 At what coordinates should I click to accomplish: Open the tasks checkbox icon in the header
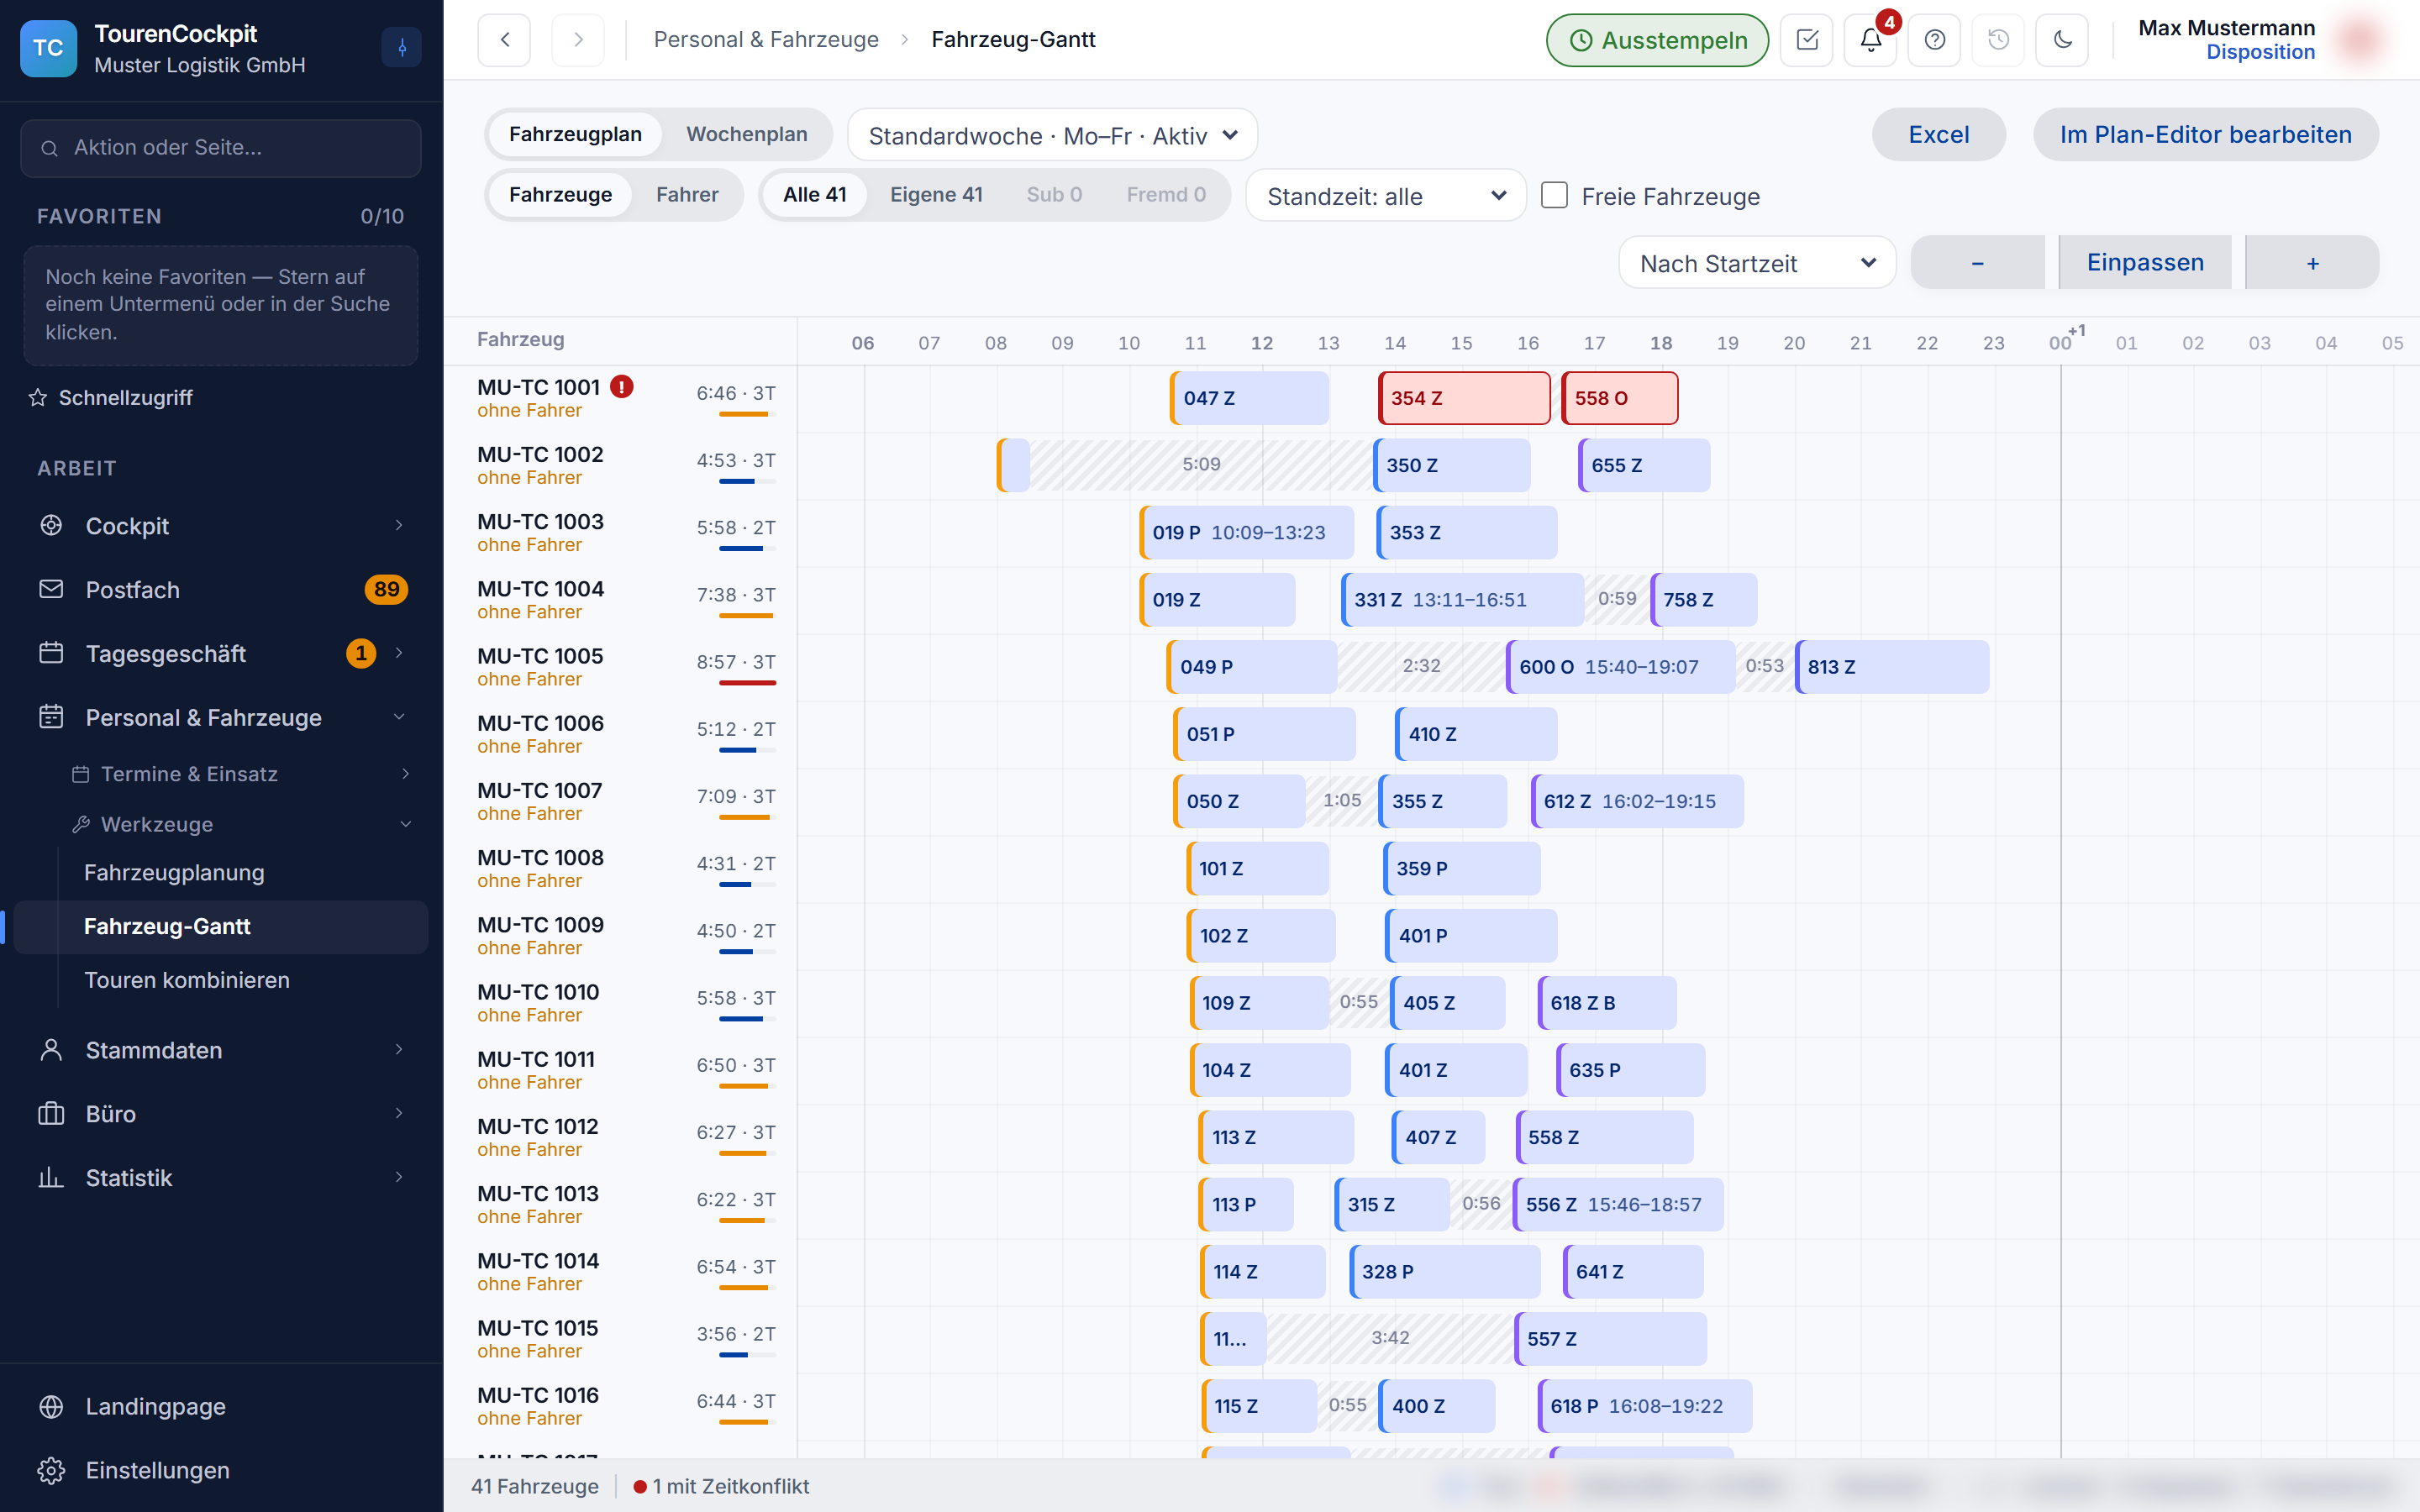[1807, 40]
